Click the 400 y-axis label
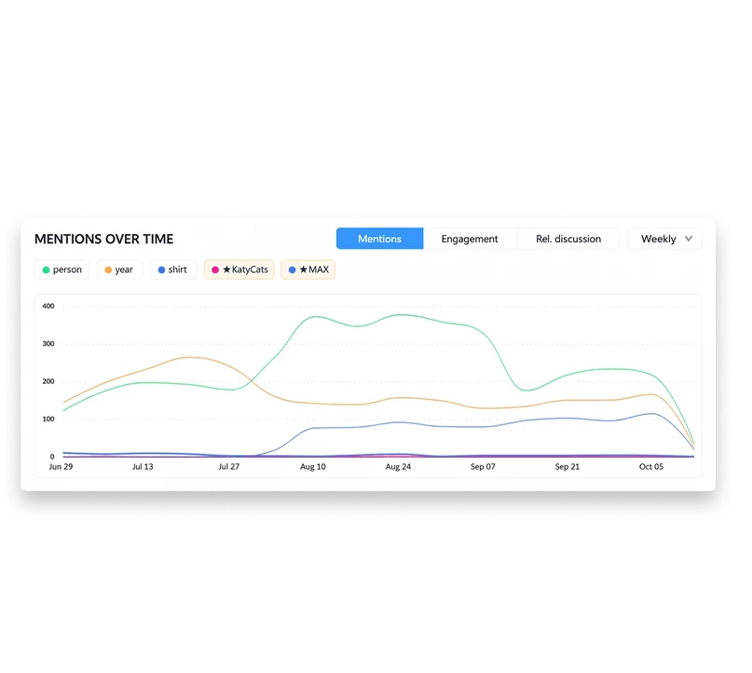 (x=48, y=306)
